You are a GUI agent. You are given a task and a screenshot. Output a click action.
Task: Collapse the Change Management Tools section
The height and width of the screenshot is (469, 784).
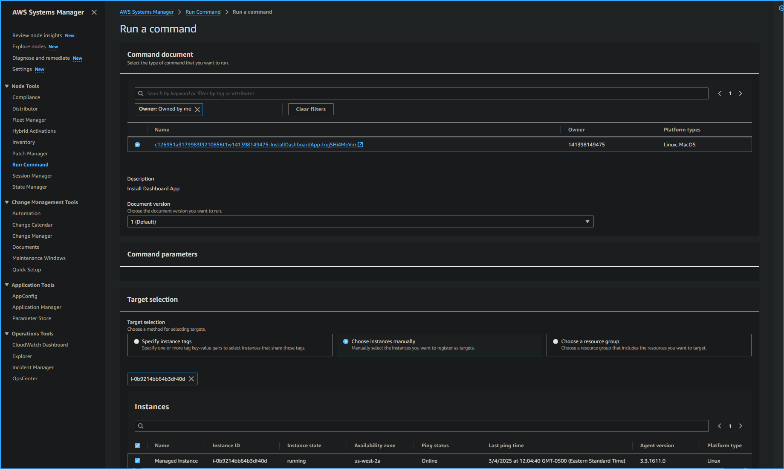[7, 202]
